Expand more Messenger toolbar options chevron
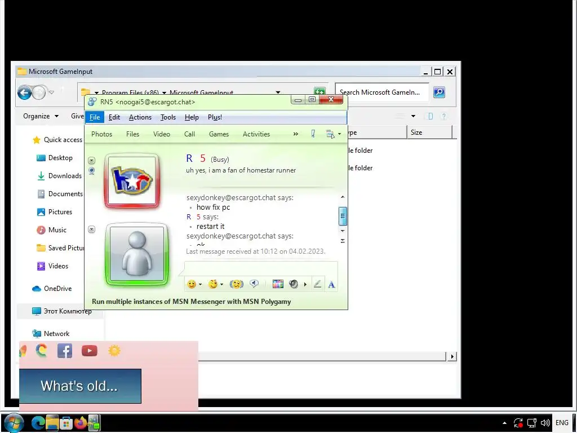577x433 pixels. (x=295, y=134)
